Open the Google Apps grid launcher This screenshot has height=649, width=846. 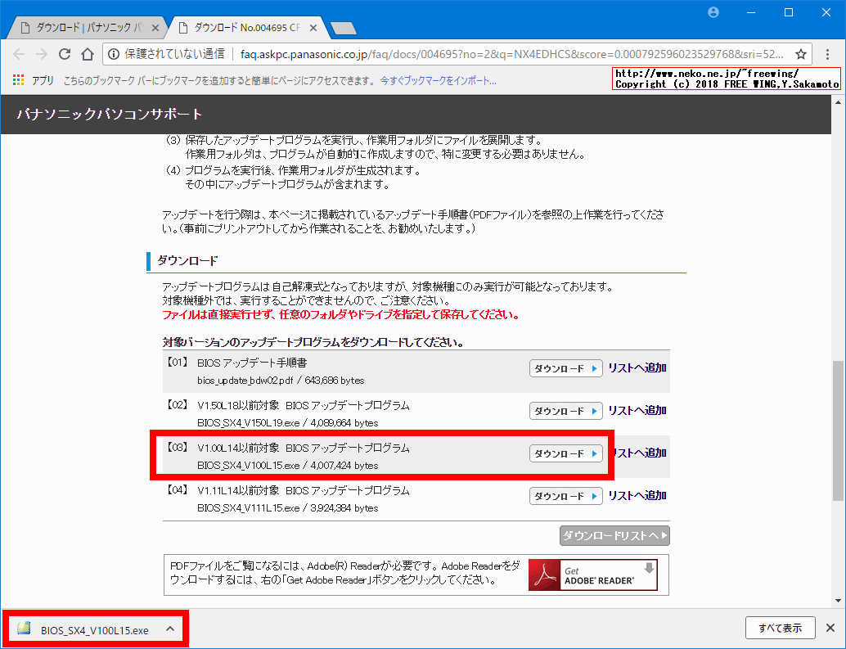click(x=17, y=80)
